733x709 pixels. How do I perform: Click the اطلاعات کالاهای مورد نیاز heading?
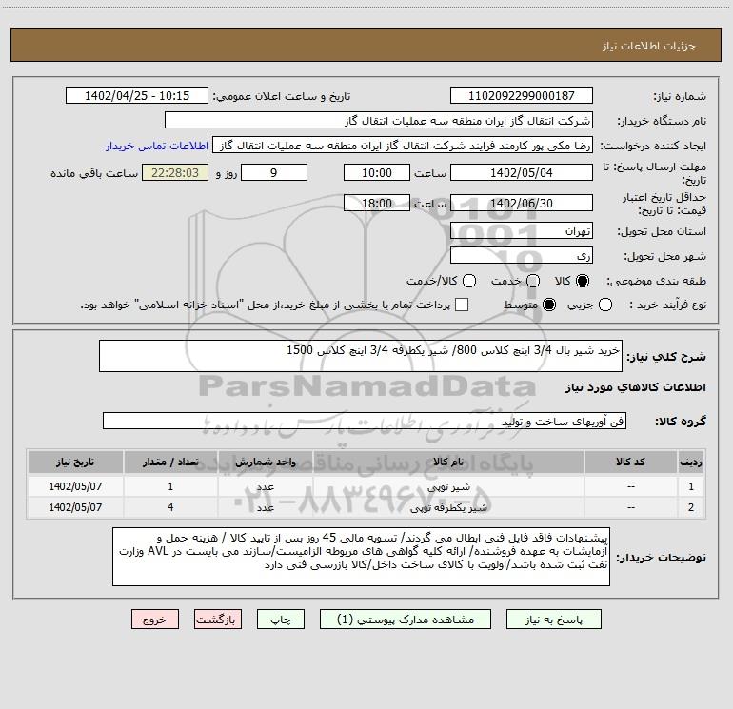pyautogui.click(x=635, y=387)
